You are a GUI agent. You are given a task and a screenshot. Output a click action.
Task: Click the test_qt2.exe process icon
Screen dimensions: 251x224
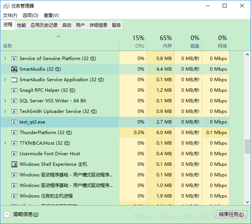(x=14, y=122)
